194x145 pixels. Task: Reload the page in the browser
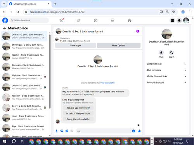click(18, 12)
